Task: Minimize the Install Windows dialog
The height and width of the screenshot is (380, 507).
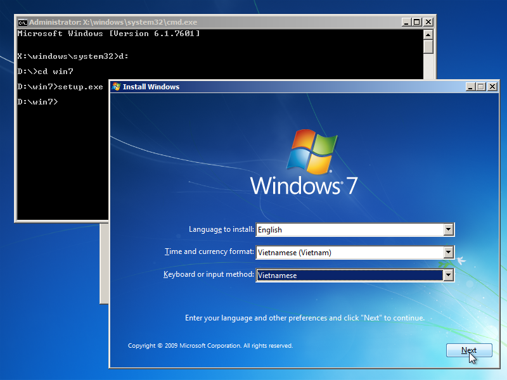Action: tap(469, 87)
